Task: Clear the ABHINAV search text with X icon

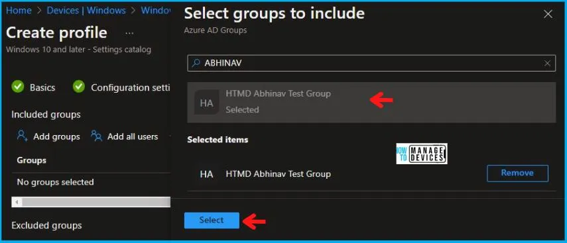Action: click(548, 64)
